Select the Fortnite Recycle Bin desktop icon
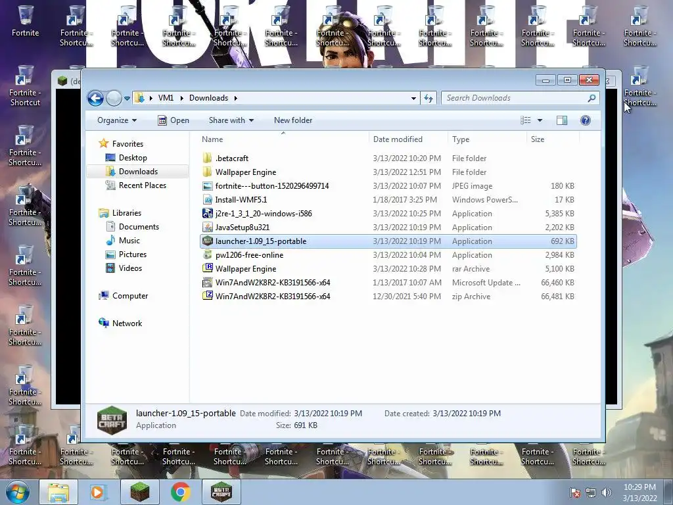673x505 pixels. [26, 20]
